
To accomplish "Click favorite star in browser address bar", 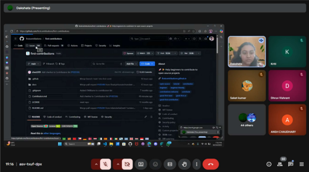I will (193, 31).
